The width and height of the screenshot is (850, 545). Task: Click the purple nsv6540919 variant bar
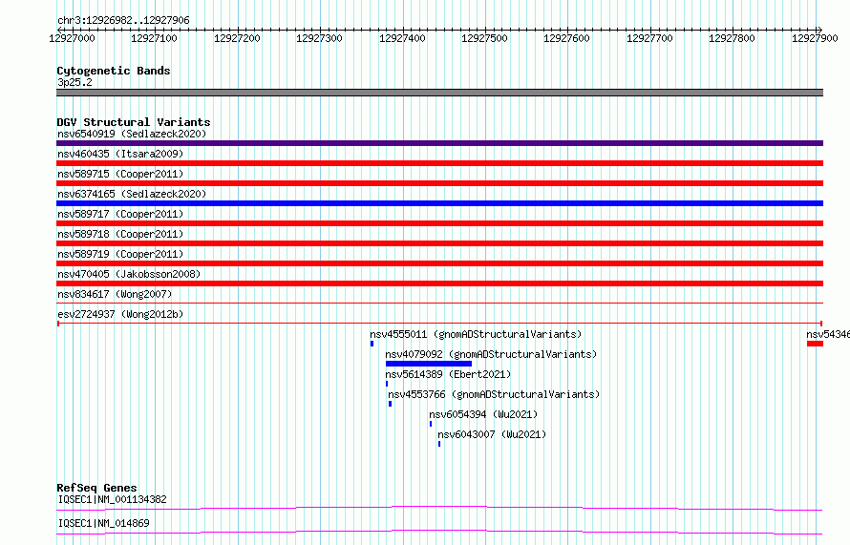click(439, 143)
